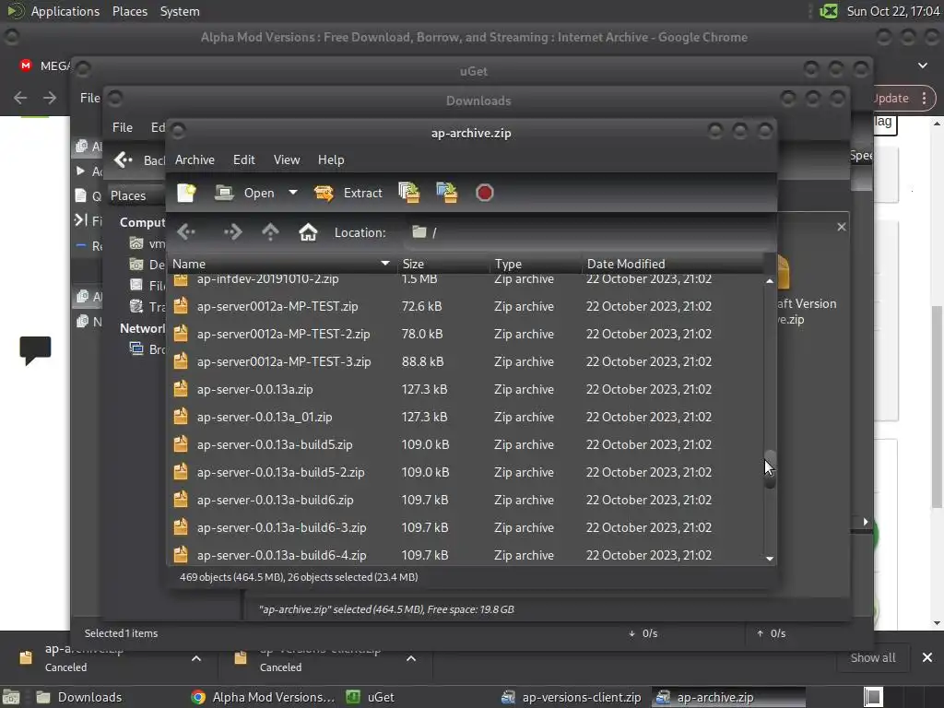Click the archive list scrollbar down arrow
This screenshot has height=708, width=944.
(770, 559)
